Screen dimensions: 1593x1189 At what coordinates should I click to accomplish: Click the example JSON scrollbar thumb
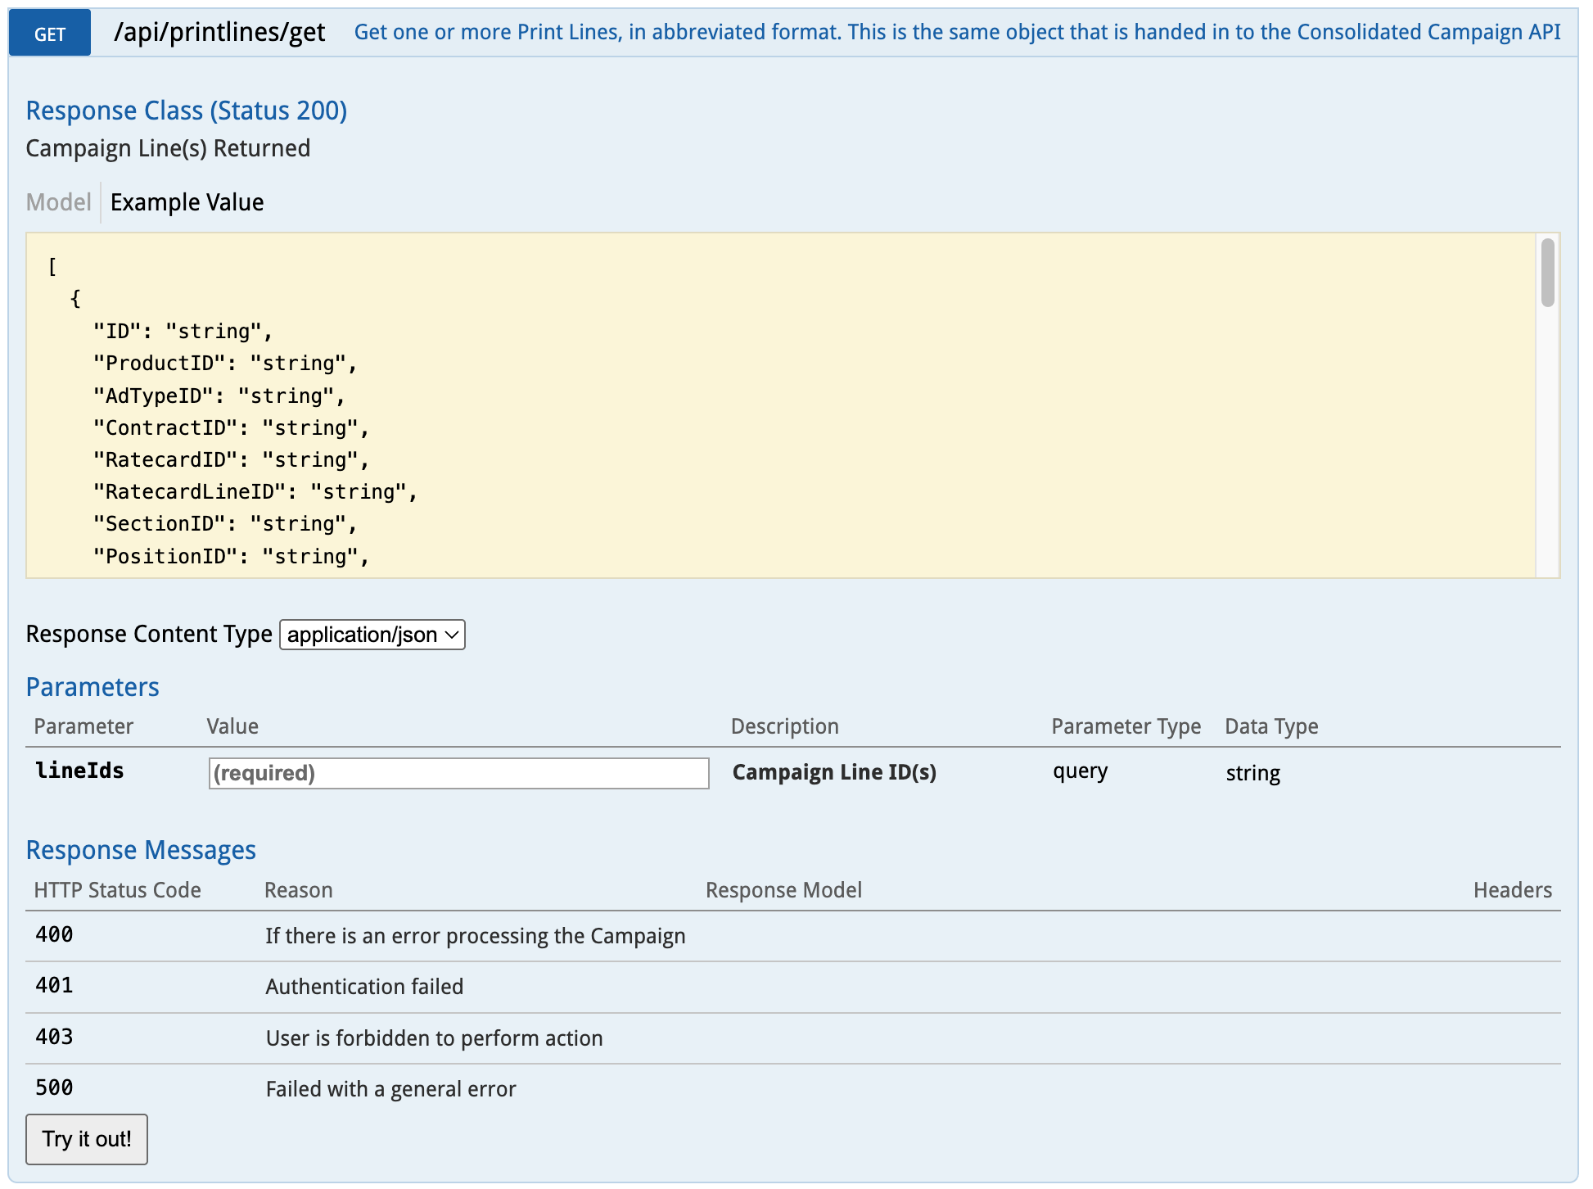point(1546,272)
